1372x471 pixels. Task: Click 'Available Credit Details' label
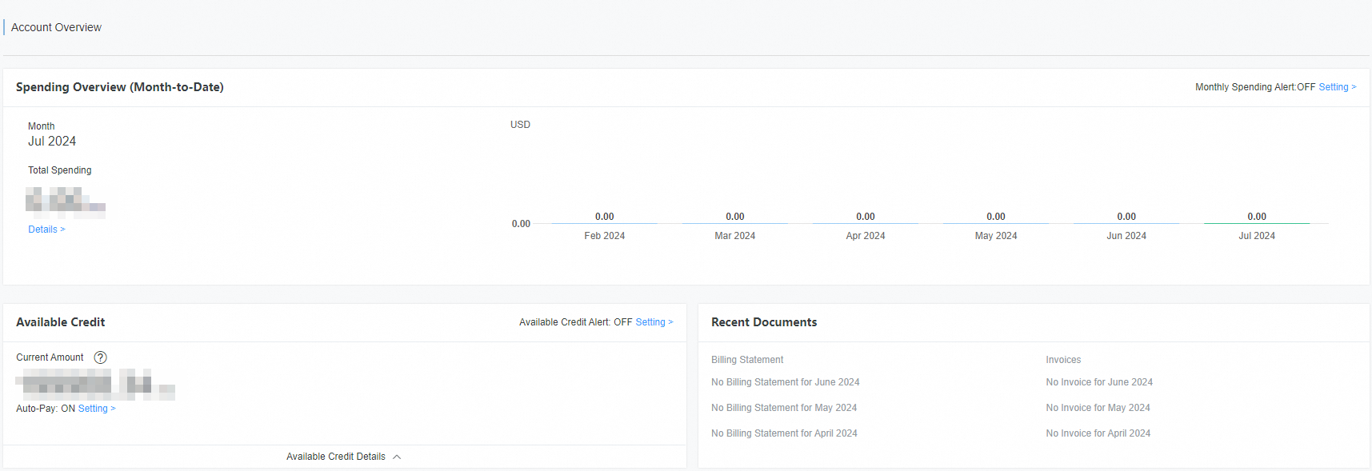[x=336, y=457]
